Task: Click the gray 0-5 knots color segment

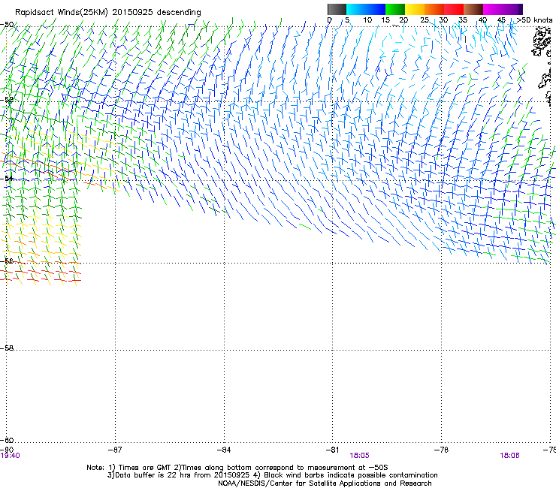Action: pyautogui.click(x=337, y=9)
